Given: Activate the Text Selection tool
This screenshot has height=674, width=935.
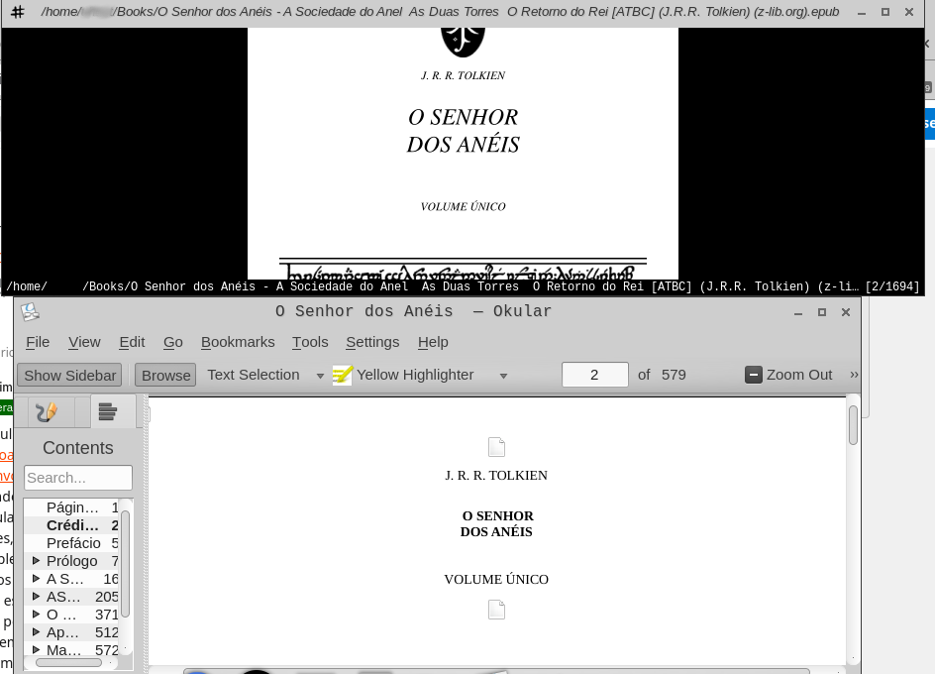Looking at the screenshot, I should tap(254, 375).
